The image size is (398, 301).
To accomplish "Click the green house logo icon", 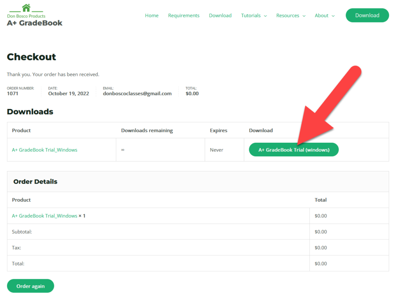I will click(26, 8).
